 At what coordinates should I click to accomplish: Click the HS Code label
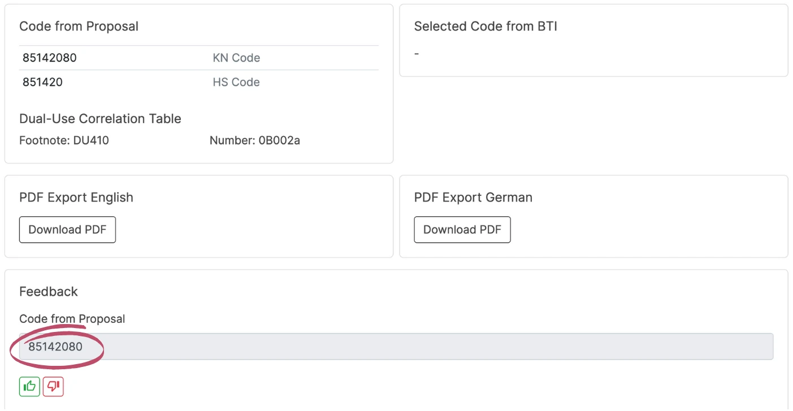coord(236,82)
